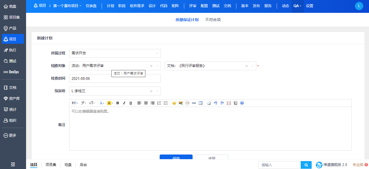
Task: Click the insert hyperlink icon
Action: [x=194, y=103]
